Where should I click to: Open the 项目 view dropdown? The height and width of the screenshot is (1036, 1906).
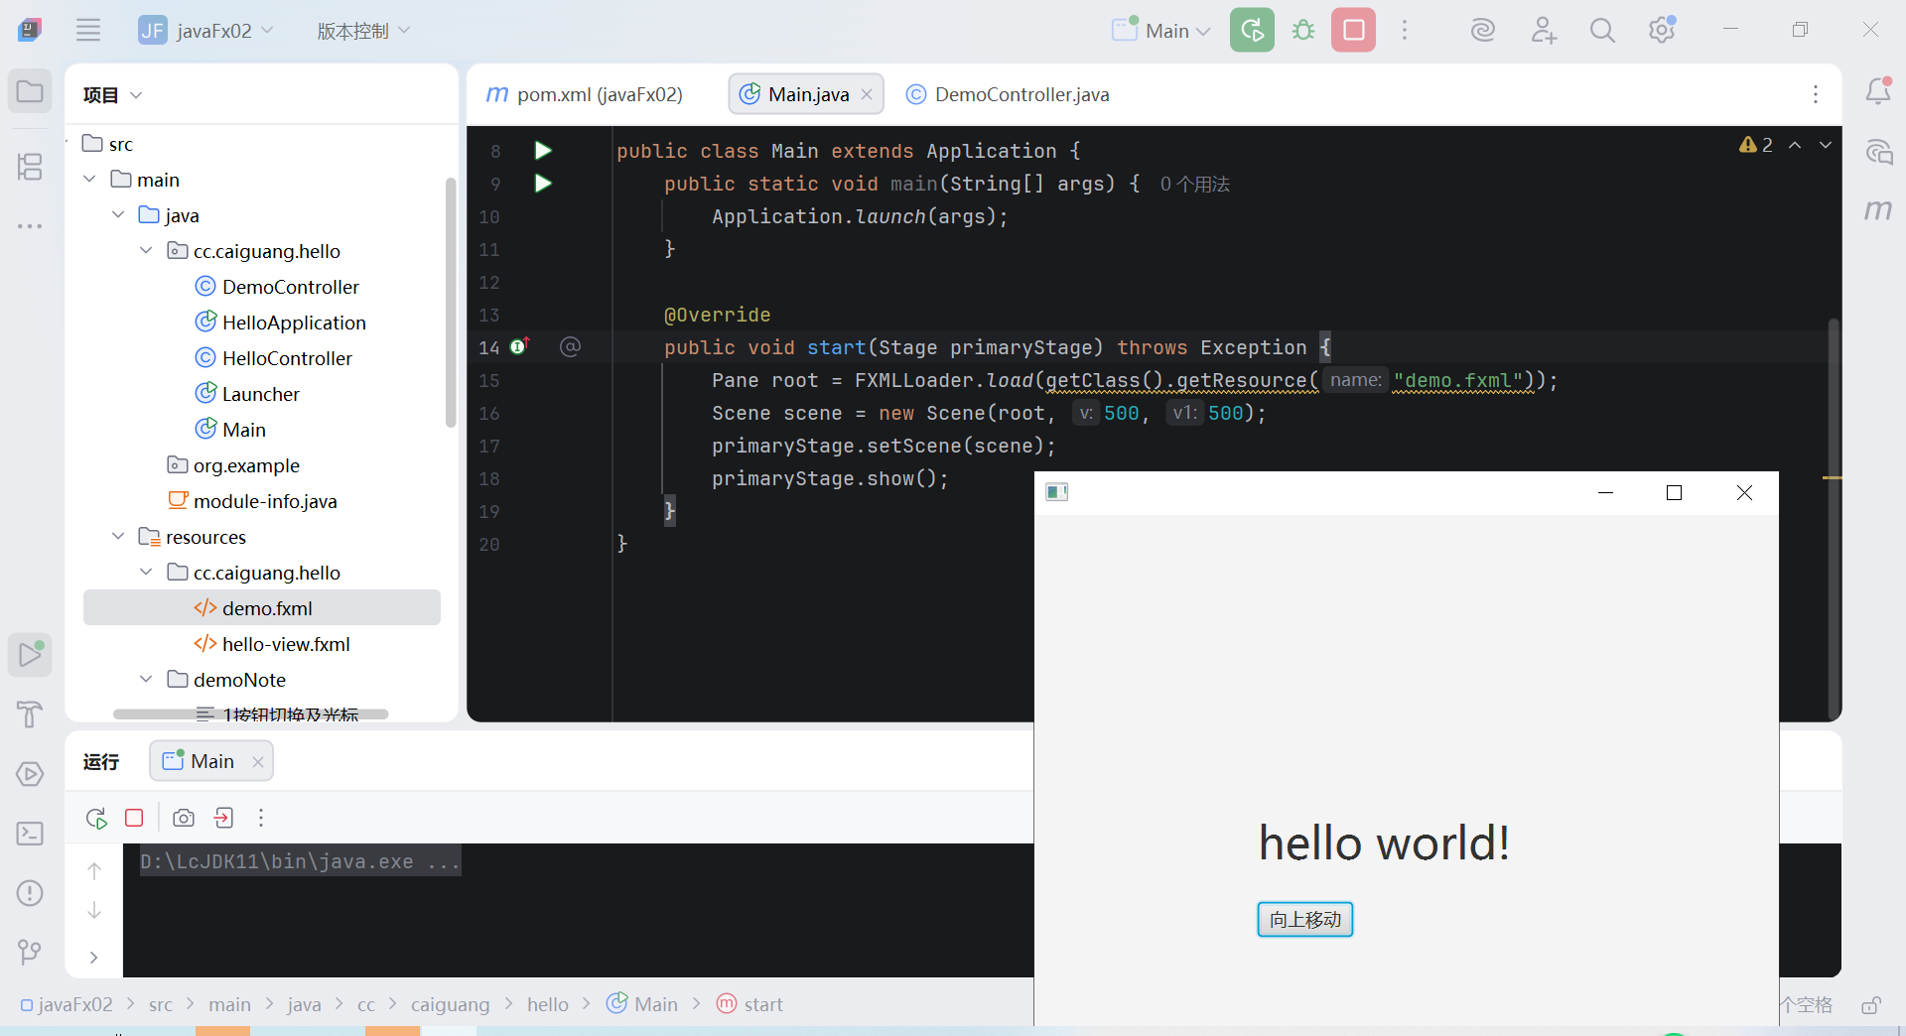pos(112,95)
